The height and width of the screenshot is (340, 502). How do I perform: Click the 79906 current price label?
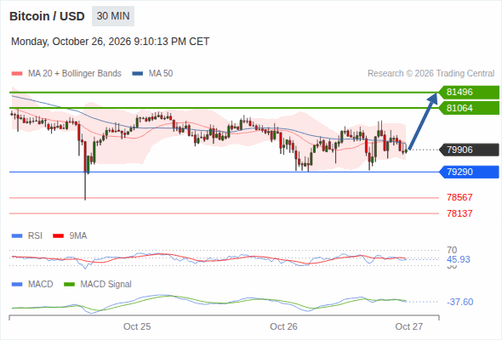469,150
